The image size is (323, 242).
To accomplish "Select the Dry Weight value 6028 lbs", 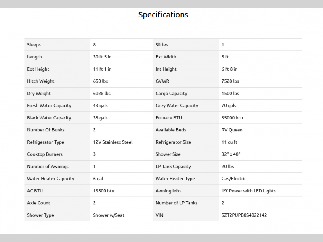I will pos(102,93).
